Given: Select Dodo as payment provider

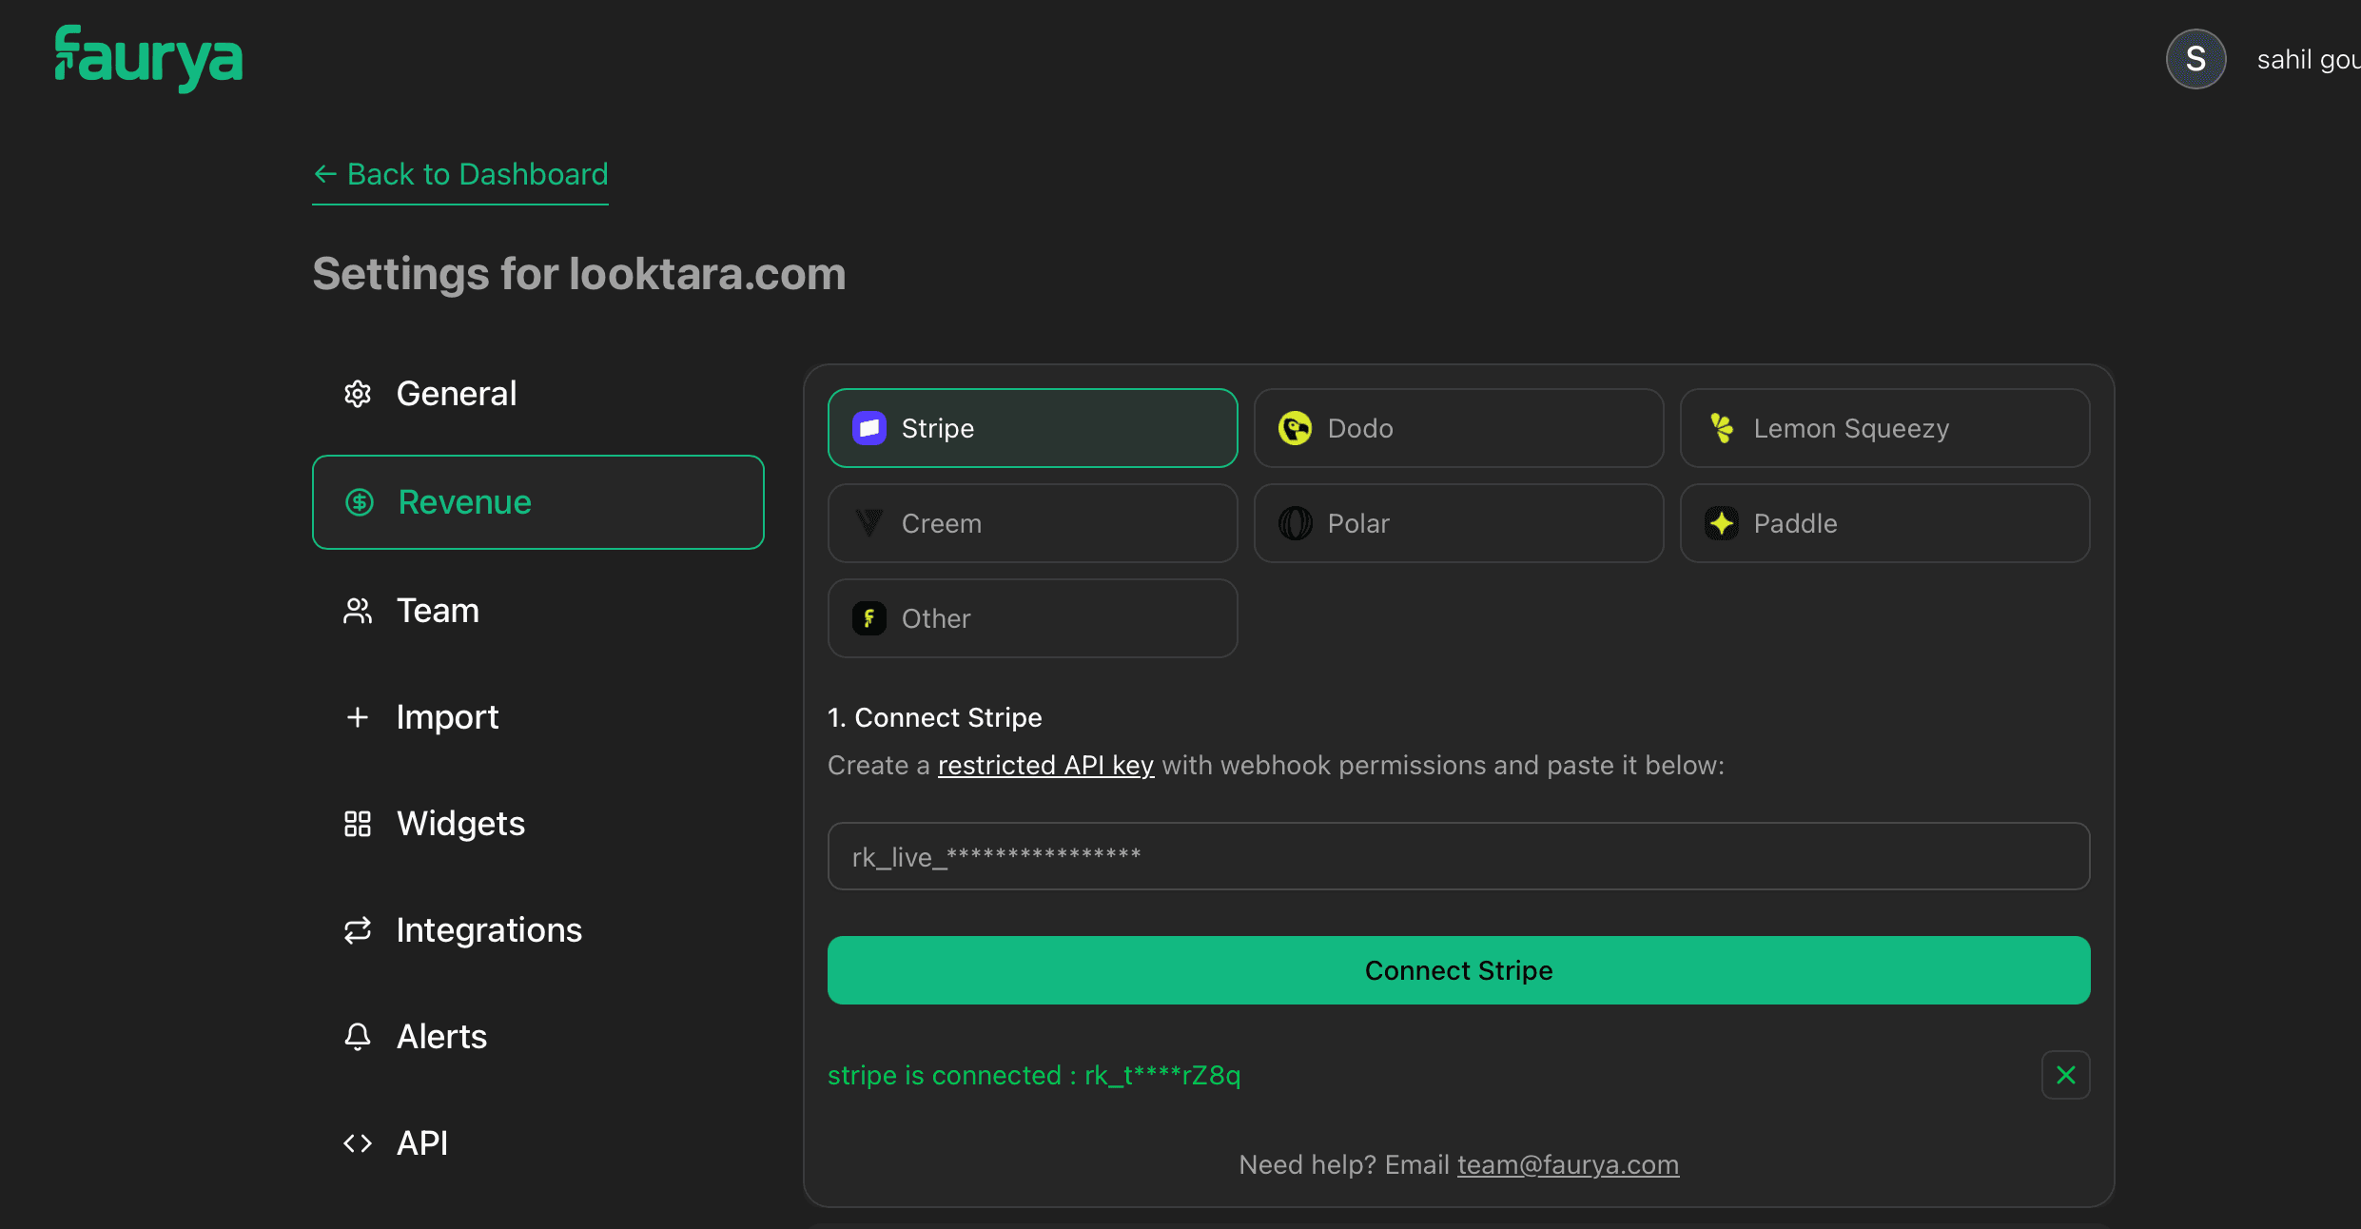Looking at the screenshot, I should pos(1459,428).
